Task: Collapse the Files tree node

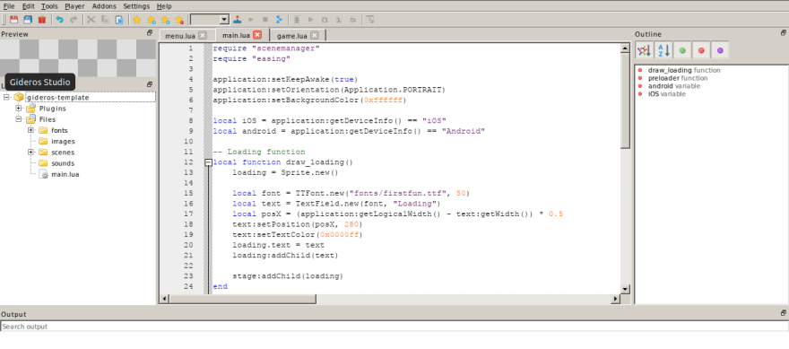Action: click(19, 119)
